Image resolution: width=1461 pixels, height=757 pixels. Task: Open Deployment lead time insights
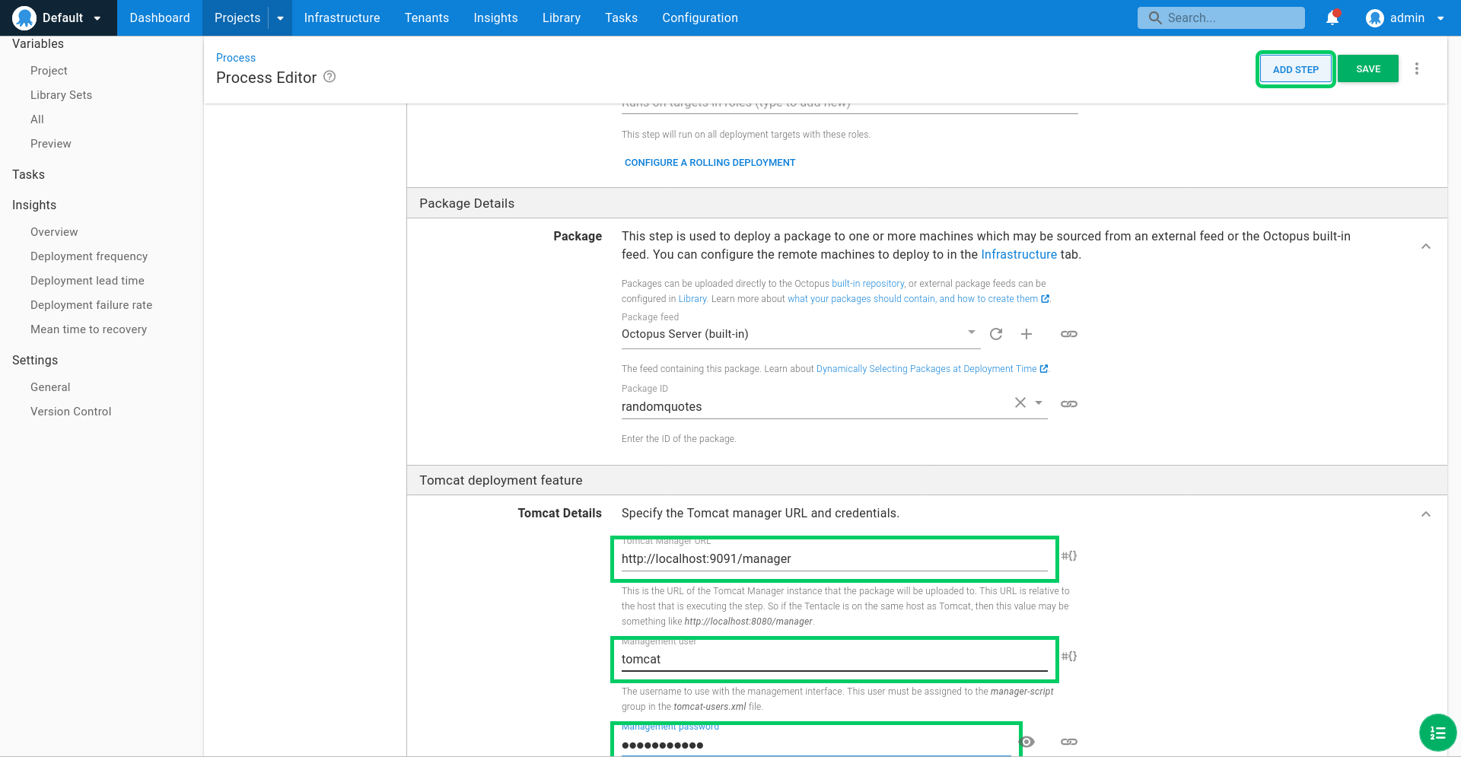(x=88, y=281)
